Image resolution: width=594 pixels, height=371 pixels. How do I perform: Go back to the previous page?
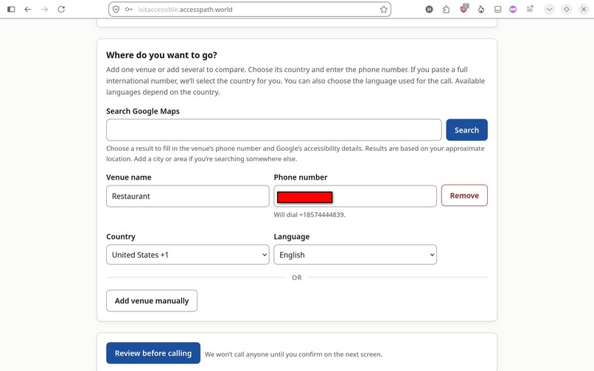(x=28, y=9)
